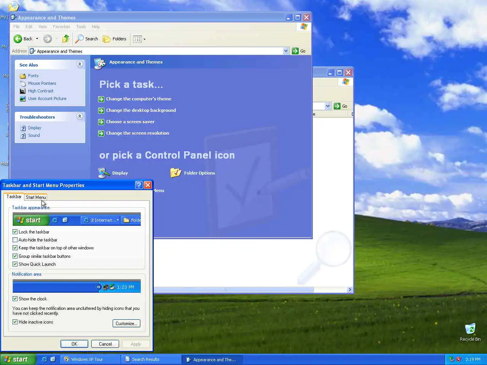Click the system tray clock
Viewport: 487px width, 365px height.
473,359
